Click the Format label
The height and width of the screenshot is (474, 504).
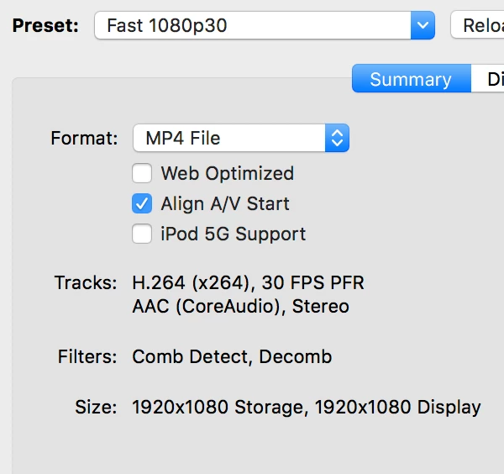tap(84, 138)
